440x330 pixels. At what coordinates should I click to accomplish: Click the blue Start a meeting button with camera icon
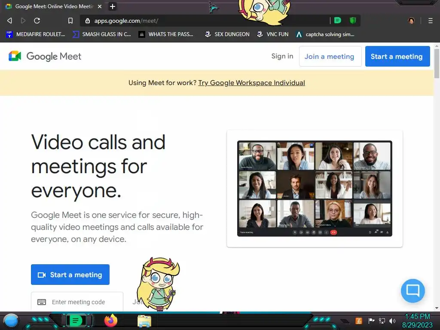(70, 275)
